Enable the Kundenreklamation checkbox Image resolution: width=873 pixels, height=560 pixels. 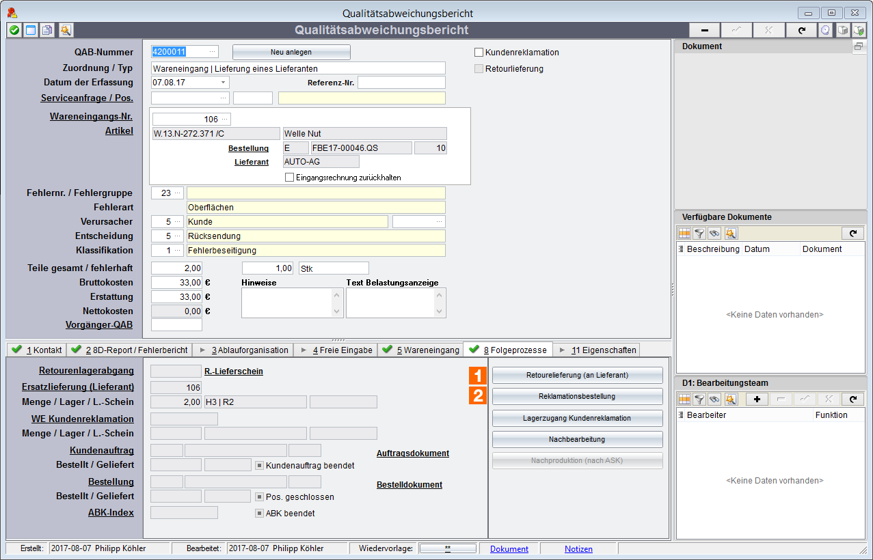coord(479,52)
